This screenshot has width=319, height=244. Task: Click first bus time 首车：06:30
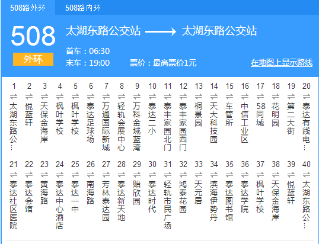[x=88, y=51]
